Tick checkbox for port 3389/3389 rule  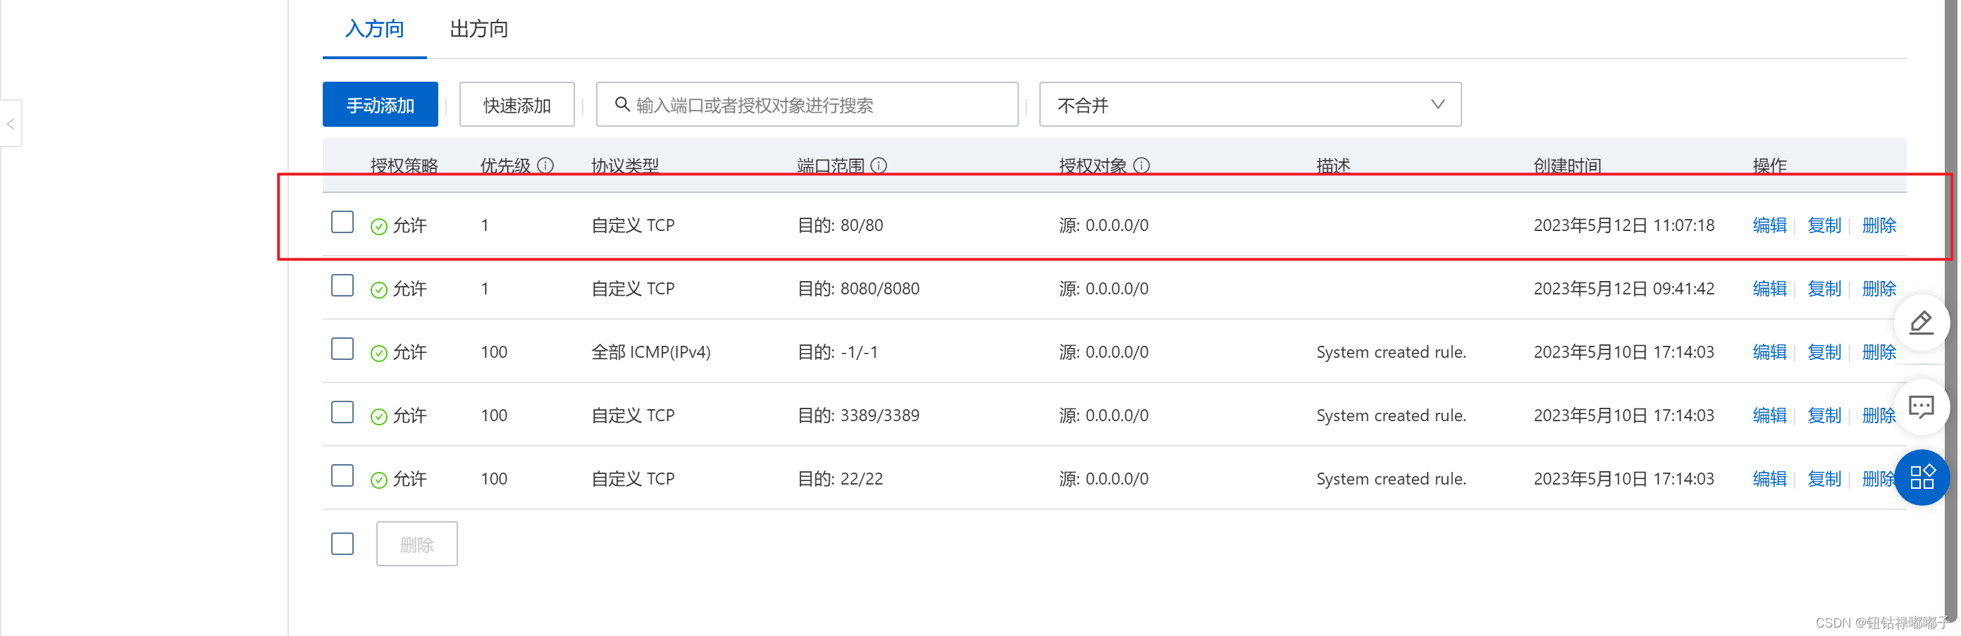[342, 411]
